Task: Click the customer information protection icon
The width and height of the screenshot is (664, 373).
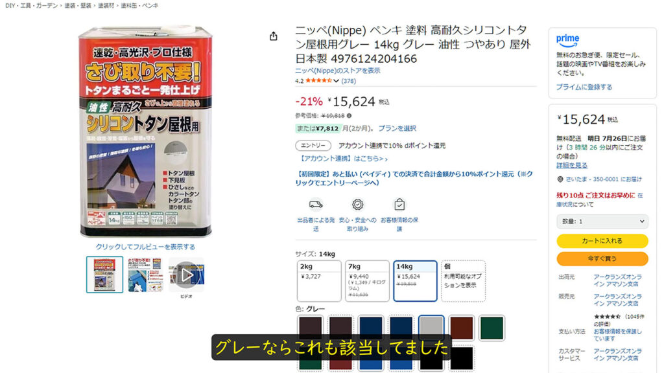Action: (399, 205)
